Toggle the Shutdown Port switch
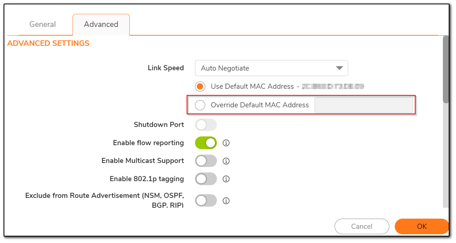This screenshot has width=456, height=243. [x=206, y=125]
